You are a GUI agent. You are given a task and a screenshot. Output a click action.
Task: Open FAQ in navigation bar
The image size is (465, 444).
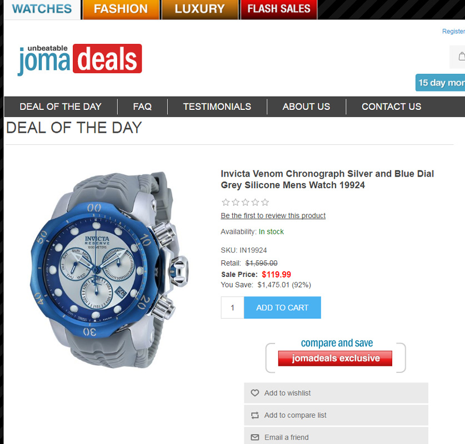[142, 107]
